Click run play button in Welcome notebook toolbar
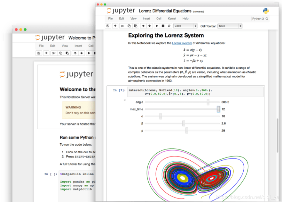 89,53
